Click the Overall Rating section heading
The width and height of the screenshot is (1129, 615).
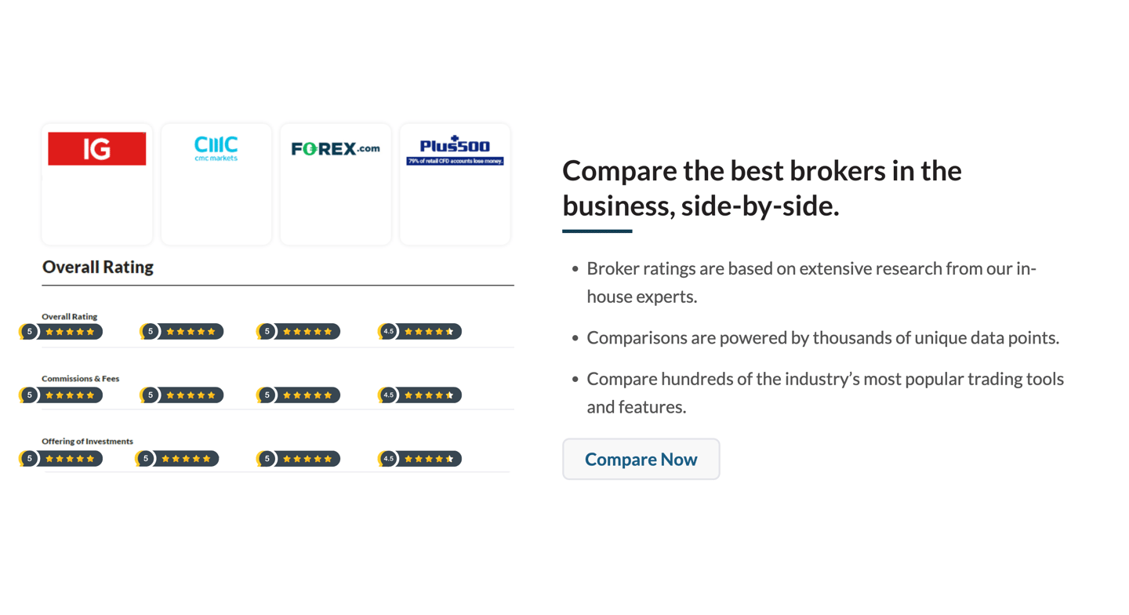(98, 267)
